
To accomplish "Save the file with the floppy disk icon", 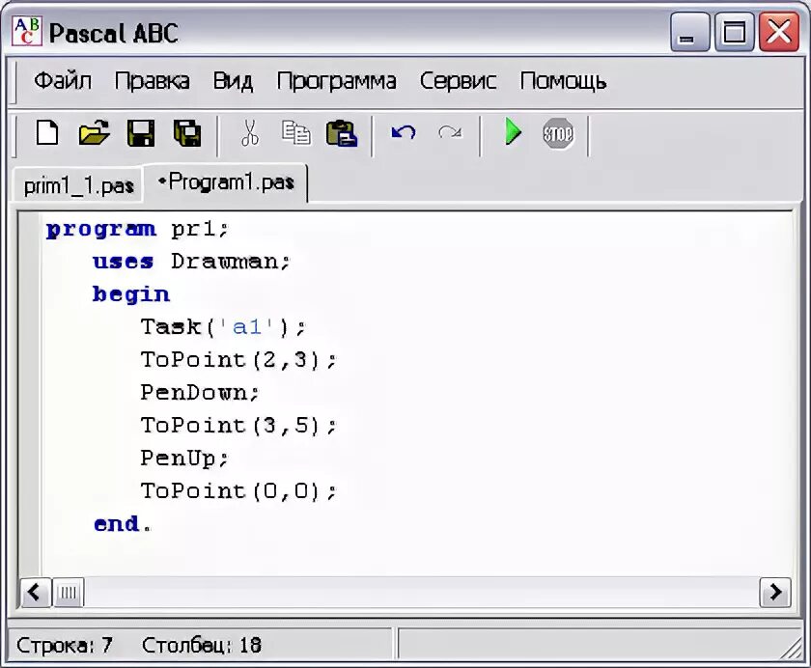I will tap(141, 133).
